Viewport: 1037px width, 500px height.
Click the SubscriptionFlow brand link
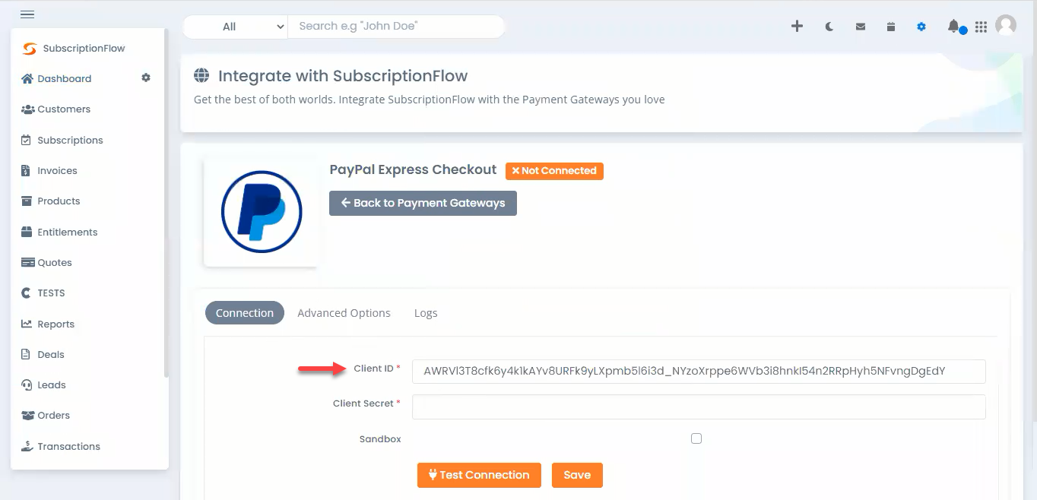pos(84,49)
